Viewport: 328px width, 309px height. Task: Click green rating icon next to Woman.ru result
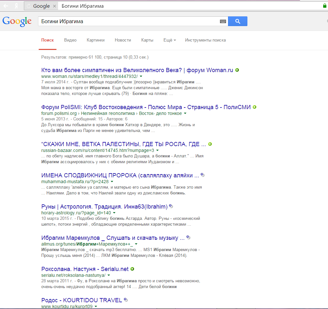237,70
